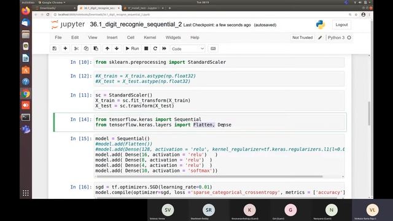Click horizontal scrollbar of cell In [15]
This screenshot has width=393, height=221.
point(209,176)
